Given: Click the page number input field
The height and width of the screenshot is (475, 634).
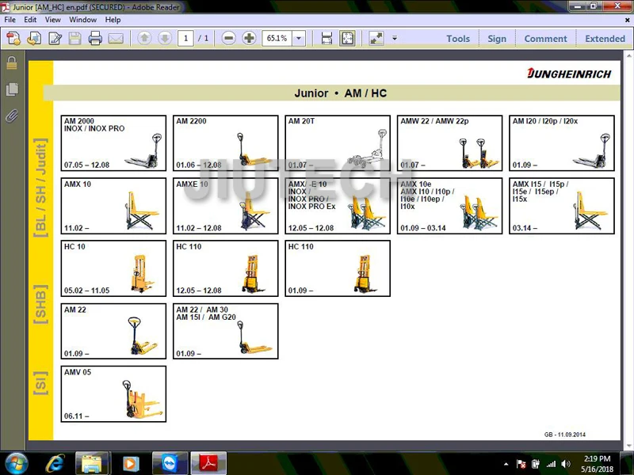Looking at the screenshot, I should pos(185,38).
